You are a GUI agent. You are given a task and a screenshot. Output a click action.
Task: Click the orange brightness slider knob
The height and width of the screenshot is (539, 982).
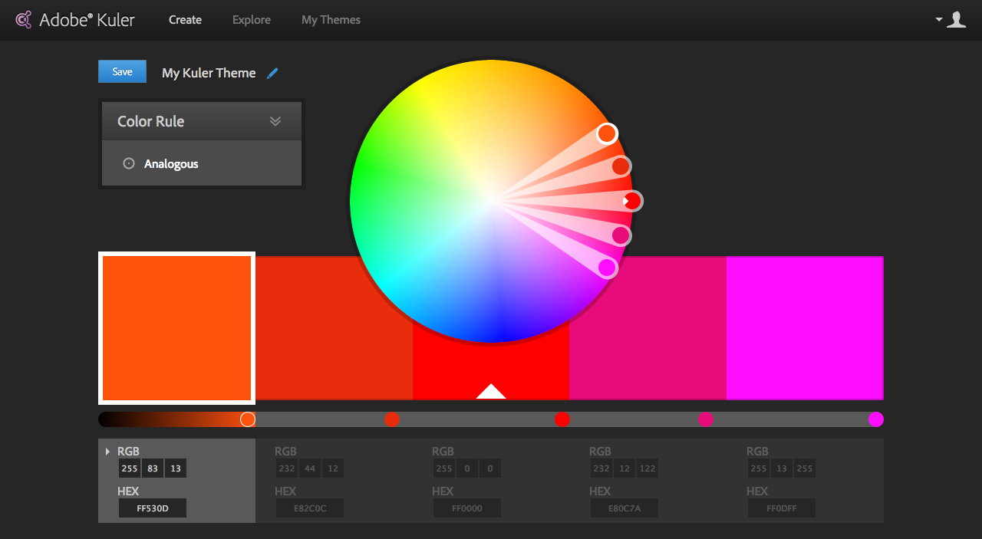tap(248, 419)
